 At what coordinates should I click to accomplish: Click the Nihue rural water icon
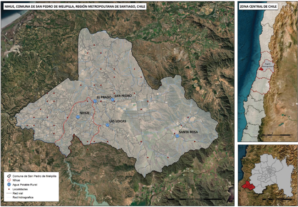(77, 117)
